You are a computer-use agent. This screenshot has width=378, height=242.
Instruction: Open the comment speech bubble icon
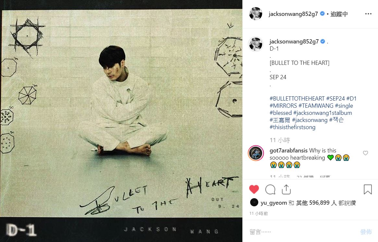270,189
